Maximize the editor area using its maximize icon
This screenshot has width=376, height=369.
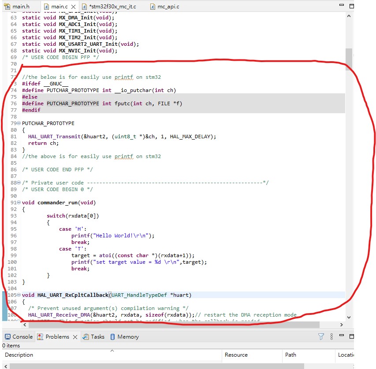coord(352,6)
